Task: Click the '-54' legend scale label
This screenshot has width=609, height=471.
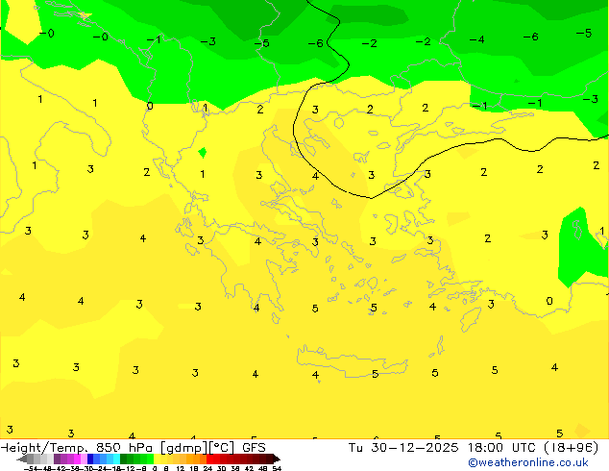Action: tap(31, 468)
